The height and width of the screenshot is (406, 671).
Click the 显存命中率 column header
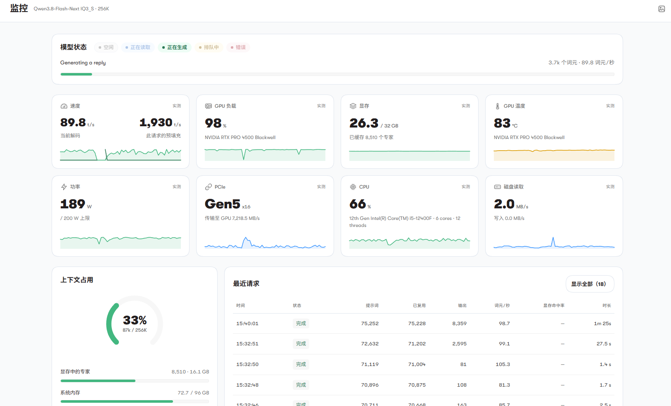point(554,306)
